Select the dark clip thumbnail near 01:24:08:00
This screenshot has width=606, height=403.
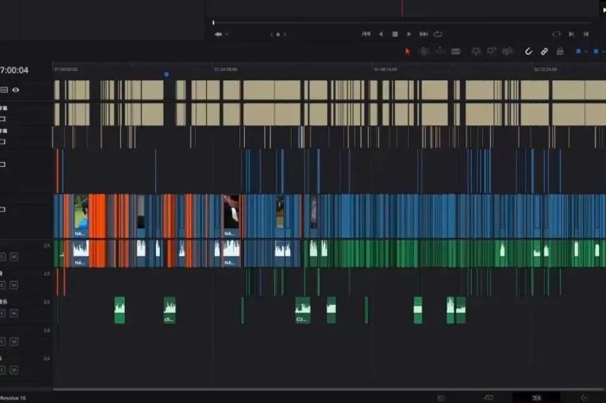231,215
